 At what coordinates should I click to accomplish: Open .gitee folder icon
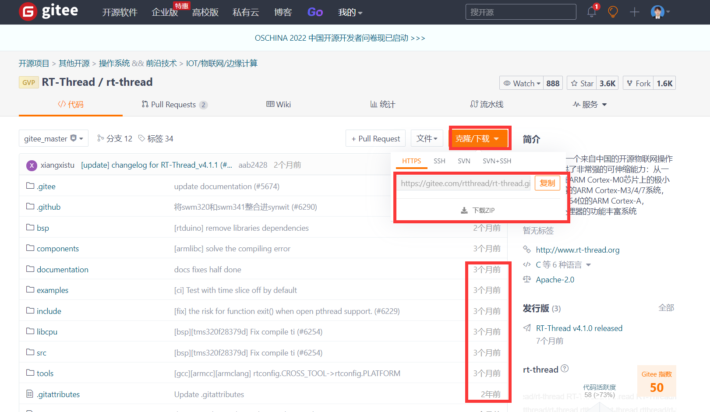click(x=30, y=186)
